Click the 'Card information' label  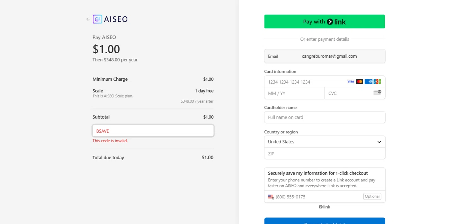click(x=280, y=72)
